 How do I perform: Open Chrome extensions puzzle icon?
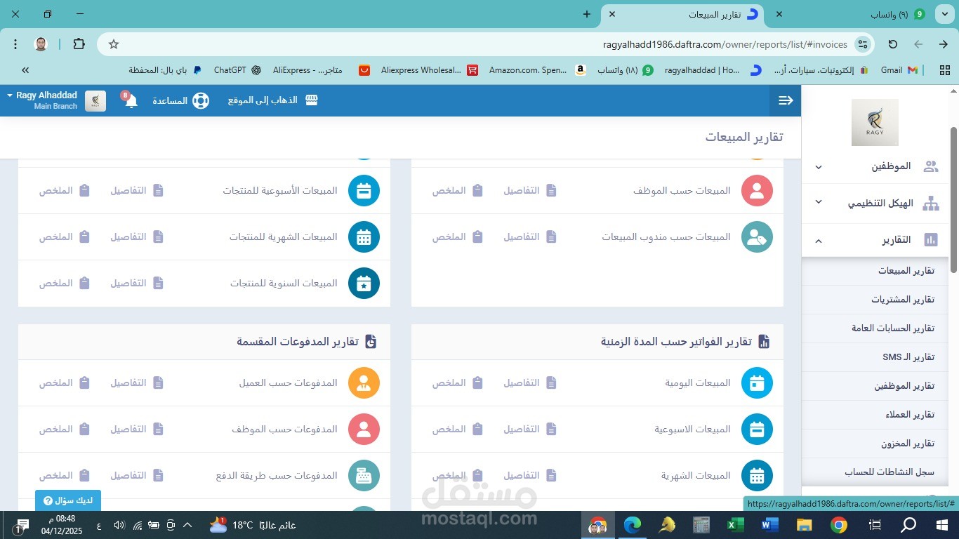[79, 44]
